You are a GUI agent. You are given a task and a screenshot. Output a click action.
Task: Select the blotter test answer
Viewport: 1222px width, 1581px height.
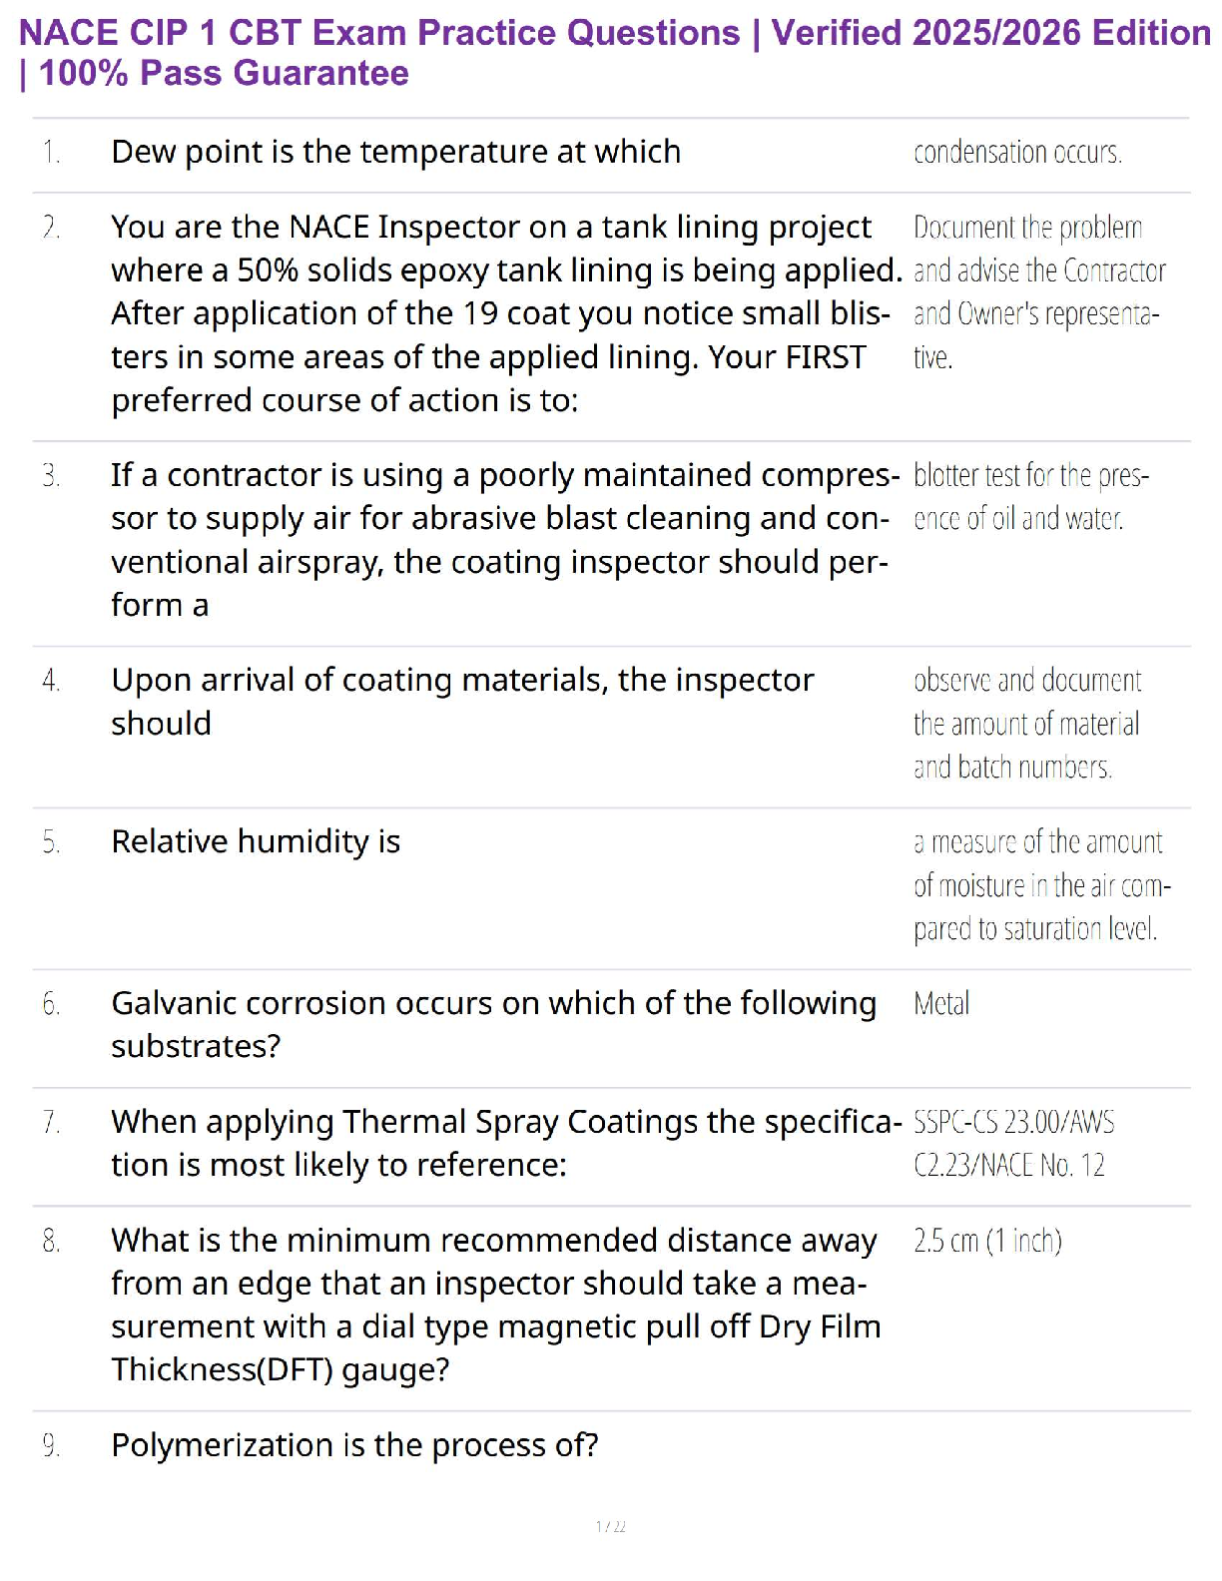point(1030,497)
